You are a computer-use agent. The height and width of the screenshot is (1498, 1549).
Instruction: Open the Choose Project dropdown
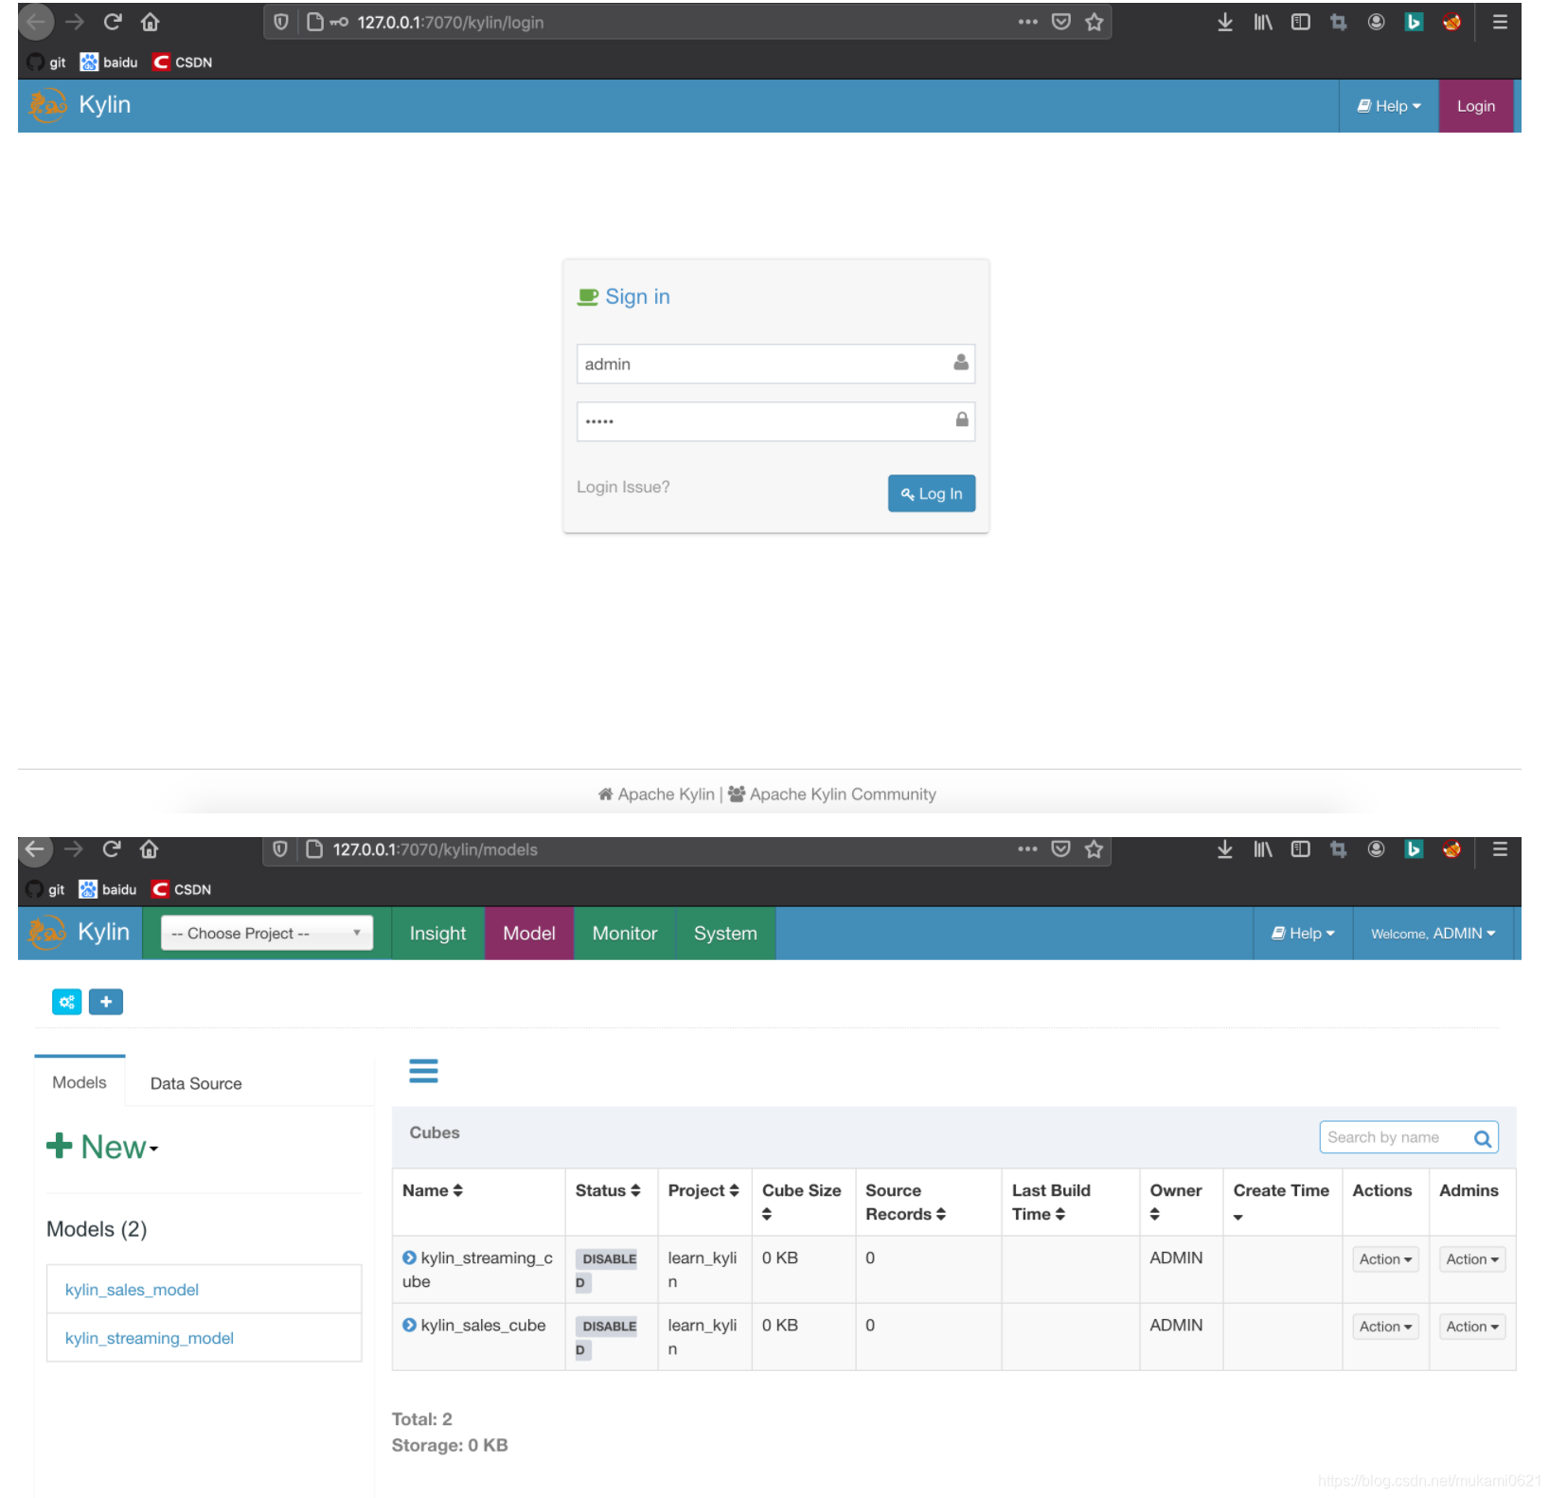point(267,933)
